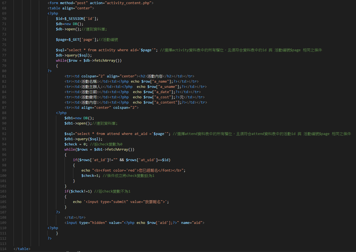This screenshot has width=356, height=252.
Task: Click line number 91 in the gutter
Action: [x=4, y=128]
